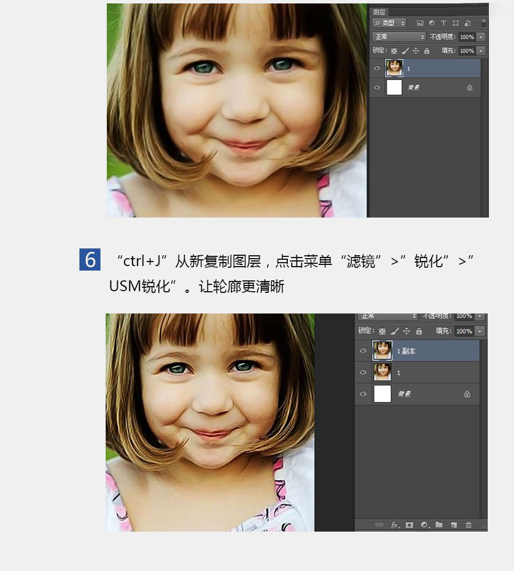Add a layer mask using mask icon
This screenshot has width=514, height=571.
pyautogui.click(x=409, y=525)
